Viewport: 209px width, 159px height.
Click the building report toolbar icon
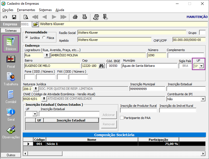85,17
